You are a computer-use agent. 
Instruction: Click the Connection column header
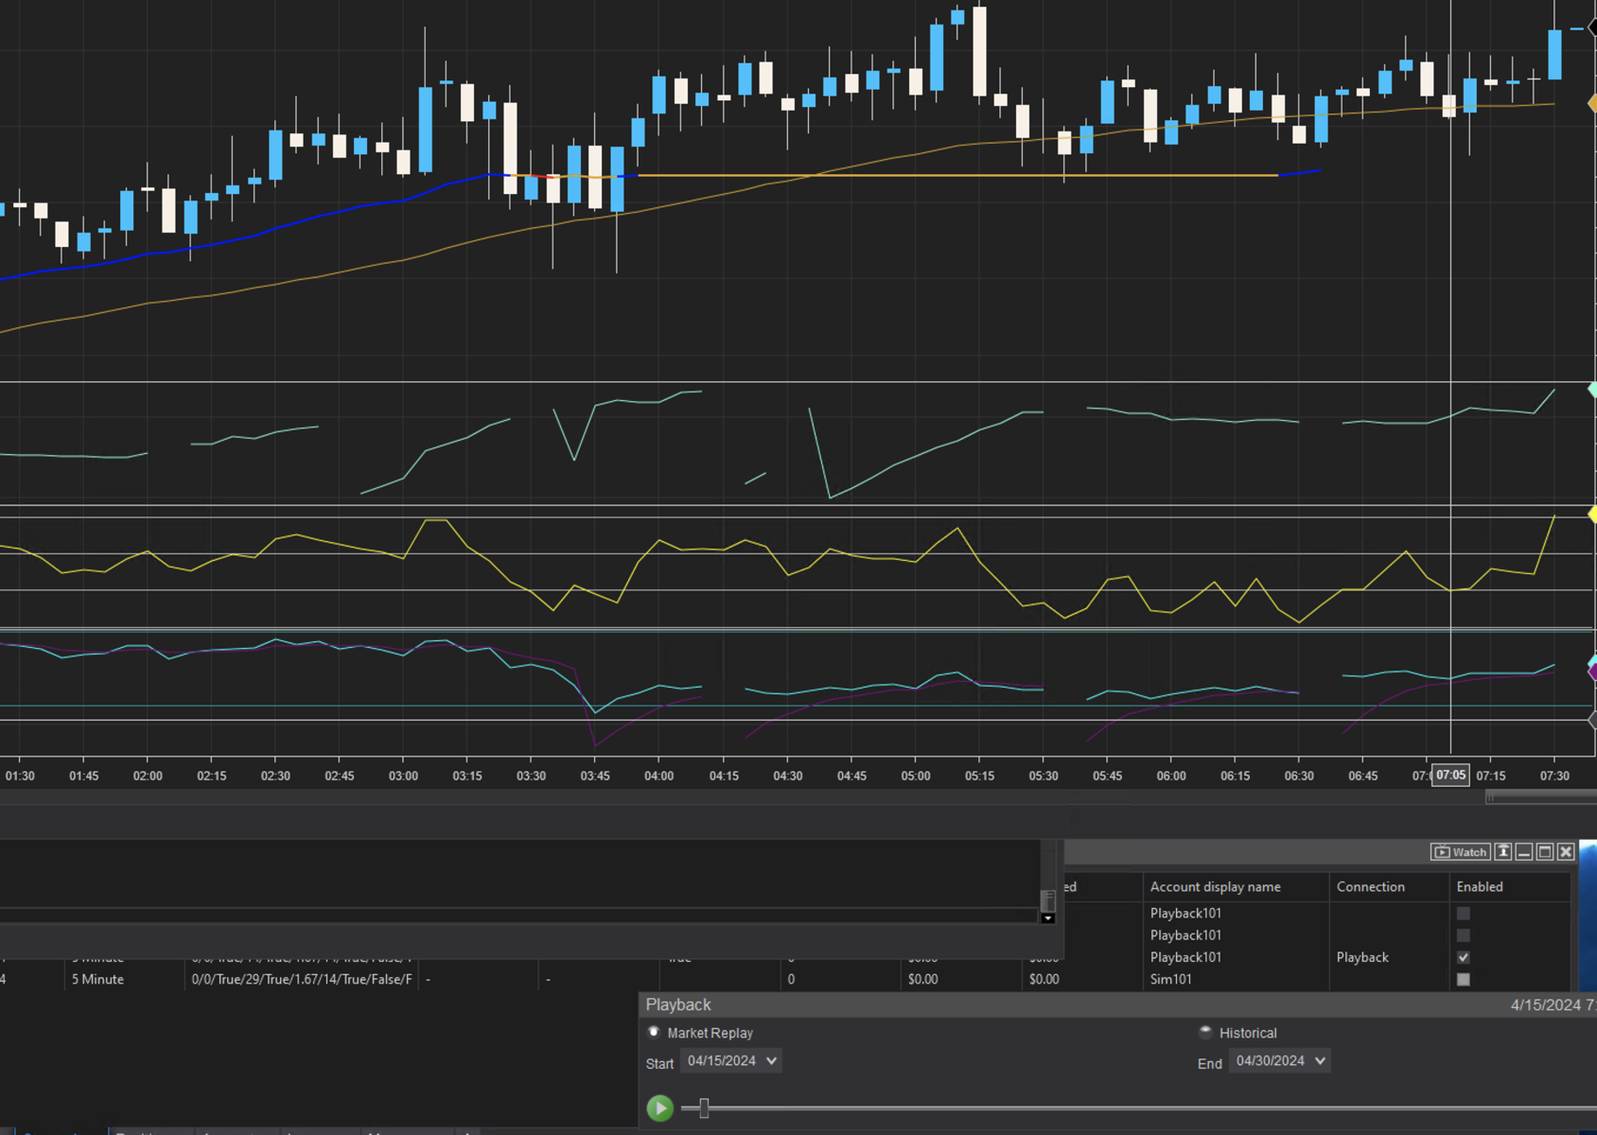click(x=1370, y=887)
